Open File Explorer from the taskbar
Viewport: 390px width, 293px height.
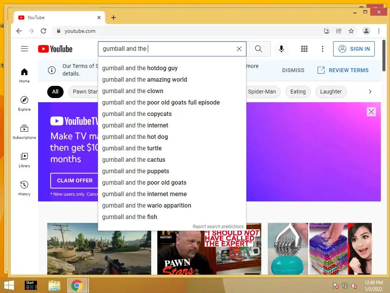point(54,285)
